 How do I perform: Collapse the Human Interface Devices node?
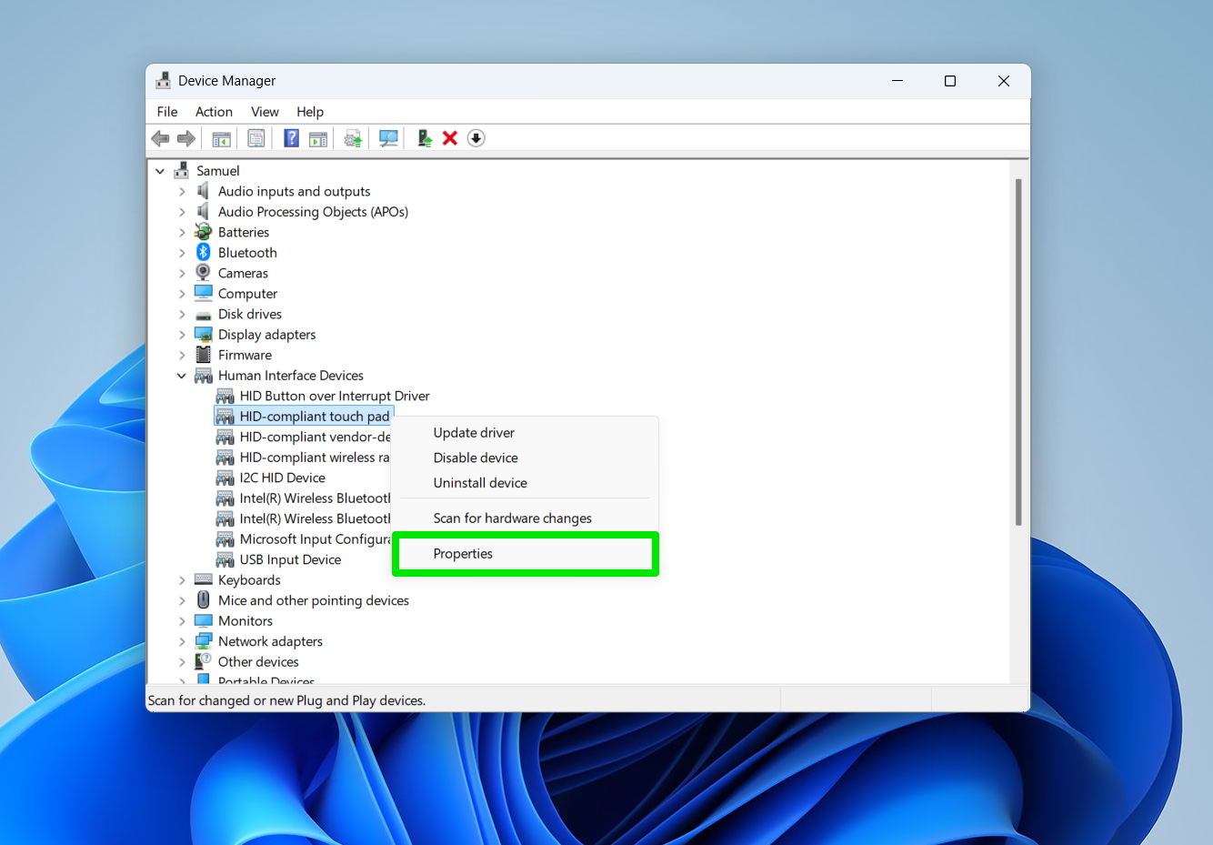[x=182, y=376]
